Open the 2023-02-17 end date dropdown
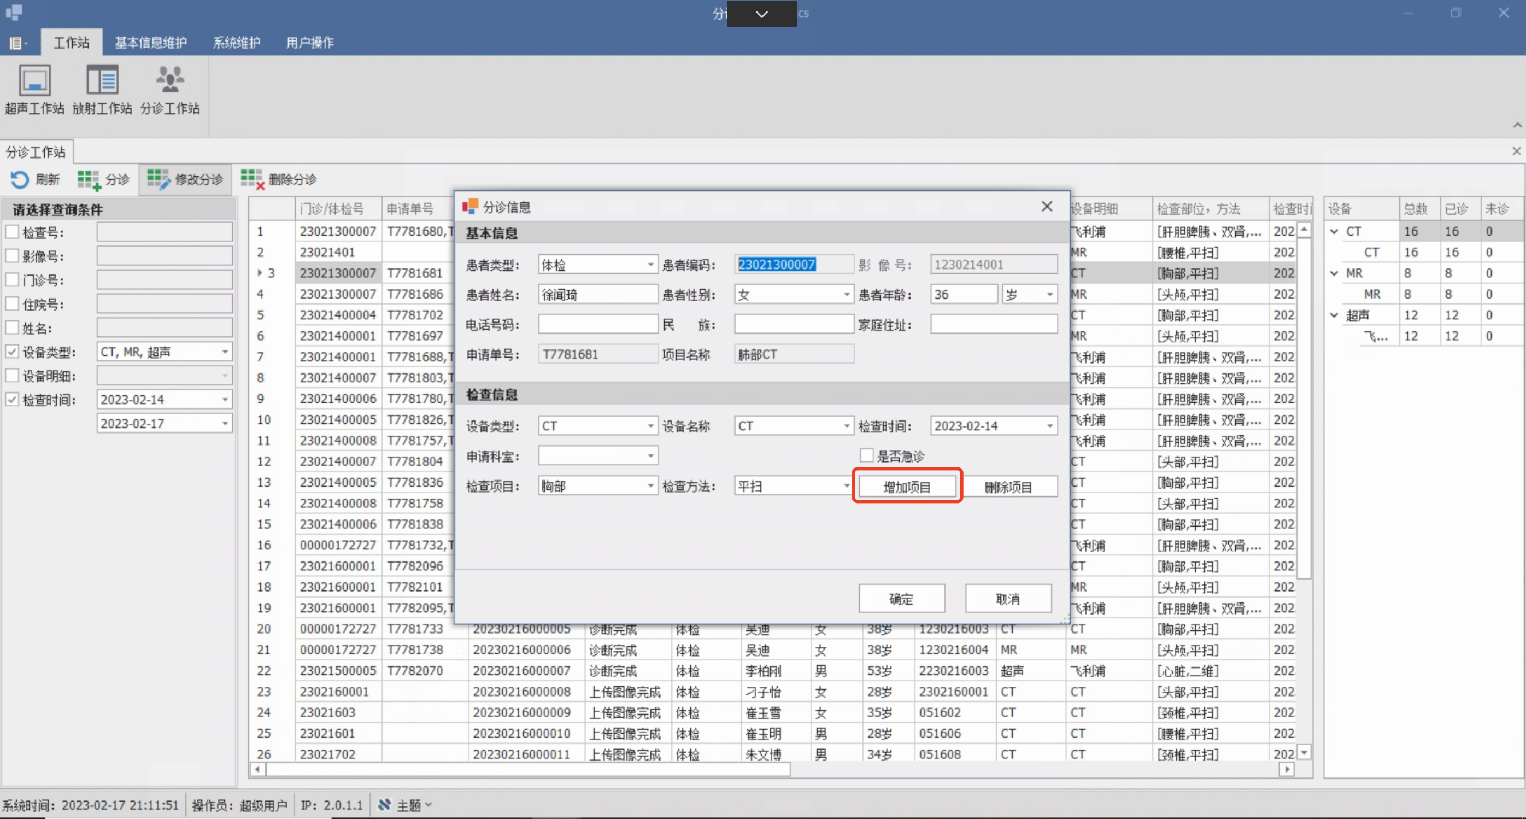The height and width of the screenshot is (819, 1526). pyautogui.click(x=225, y=423)
